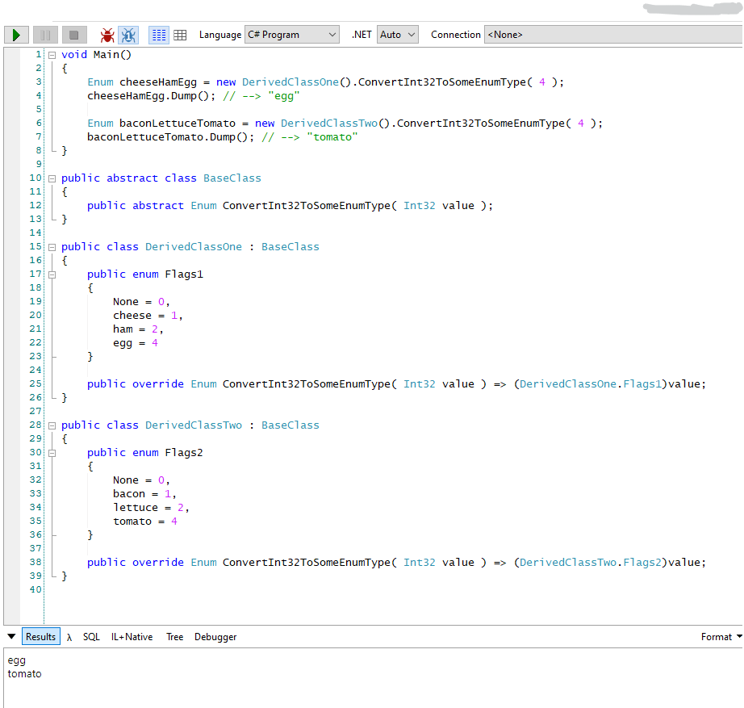
Task: Click the results panel collapse triangle
Action: pyautogui.click(x=11, y=636)
